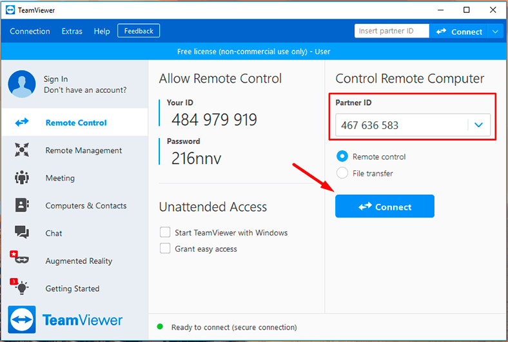The width and height of the screenshot is (508, 342).
Task: Click the user profile avatar icon
Action: tap(22, 85)
